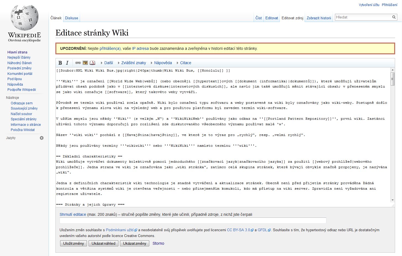
Task: Go to Hlavní strana in the sidebar
Action: tap(17, 52)
